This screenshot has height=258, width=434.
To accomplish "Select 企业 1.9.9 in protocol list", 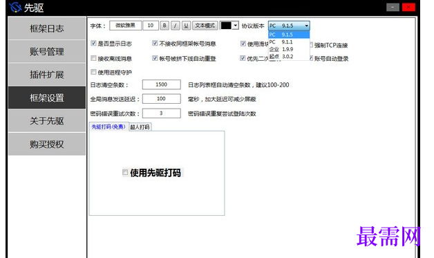I will (289, 49).
